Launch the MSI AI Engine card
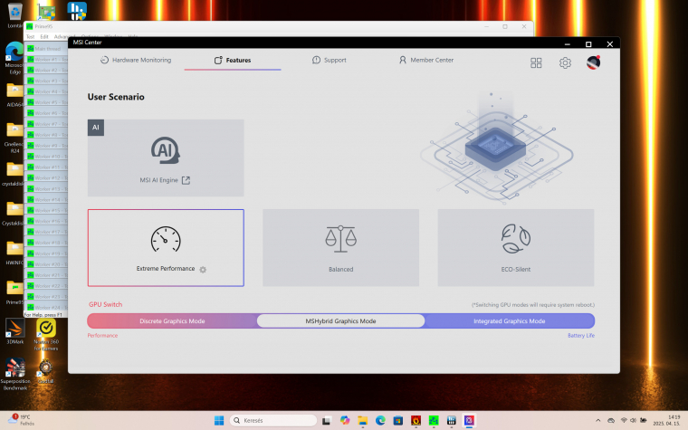 [x=166, y=158]
